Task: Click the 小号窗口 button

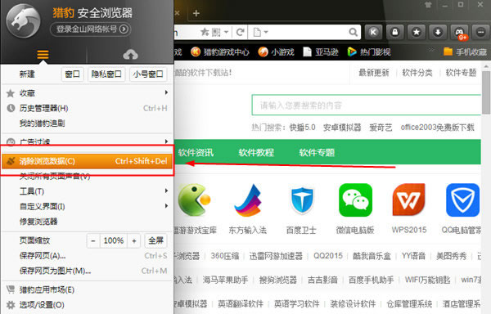Action: pos(148,74)
